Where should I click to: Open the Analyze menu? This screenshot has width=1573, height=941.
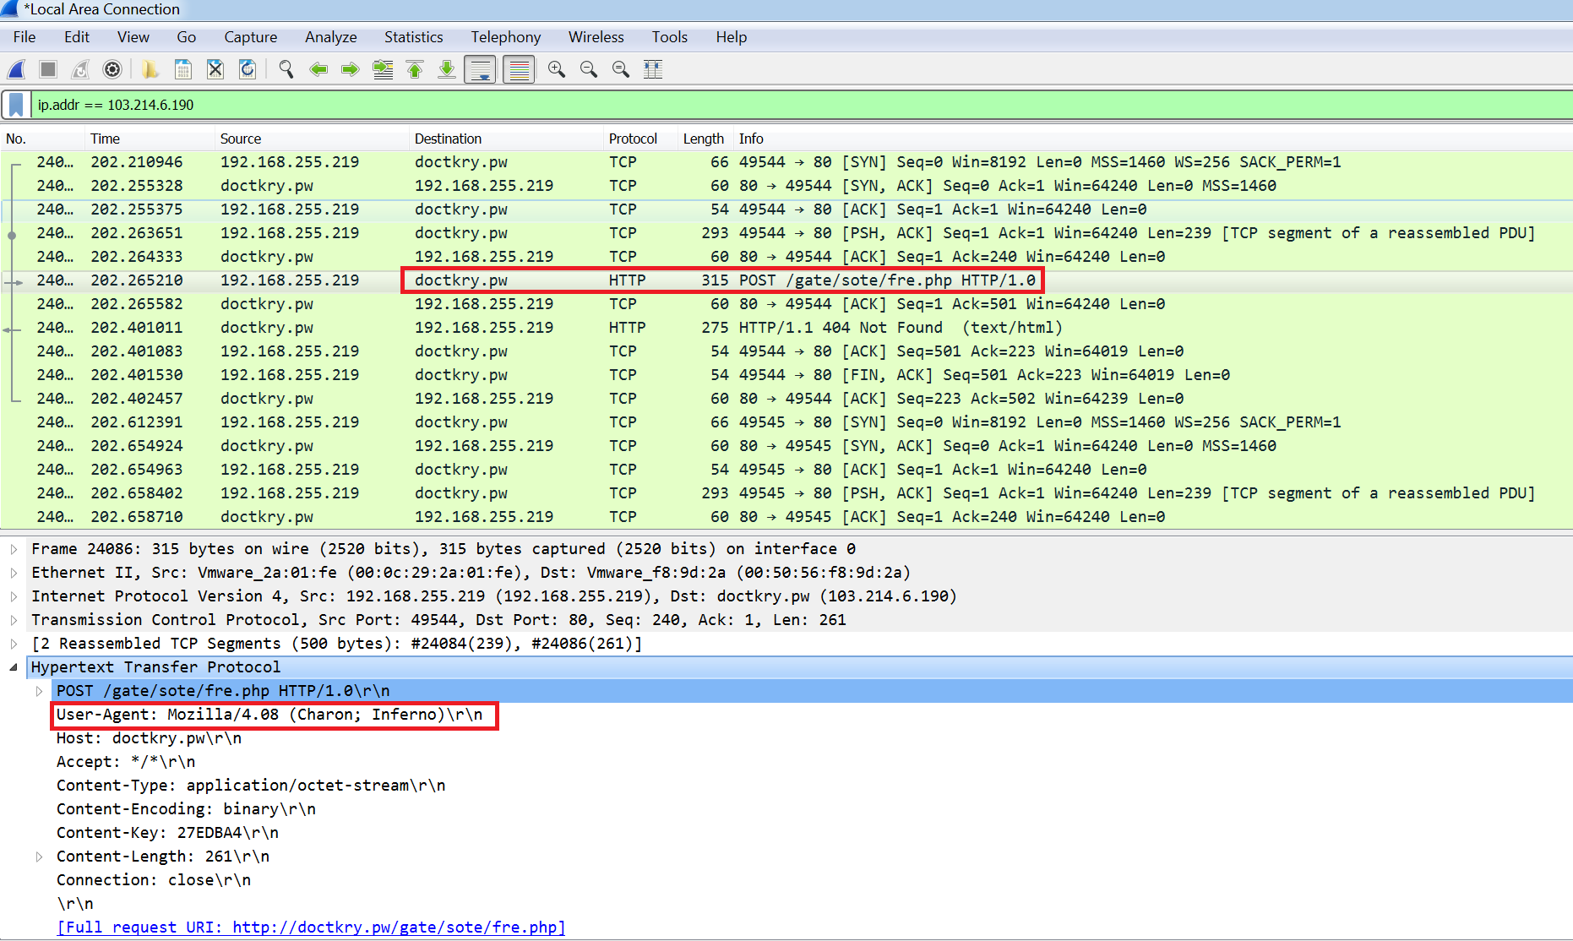(x=331, y=37)
